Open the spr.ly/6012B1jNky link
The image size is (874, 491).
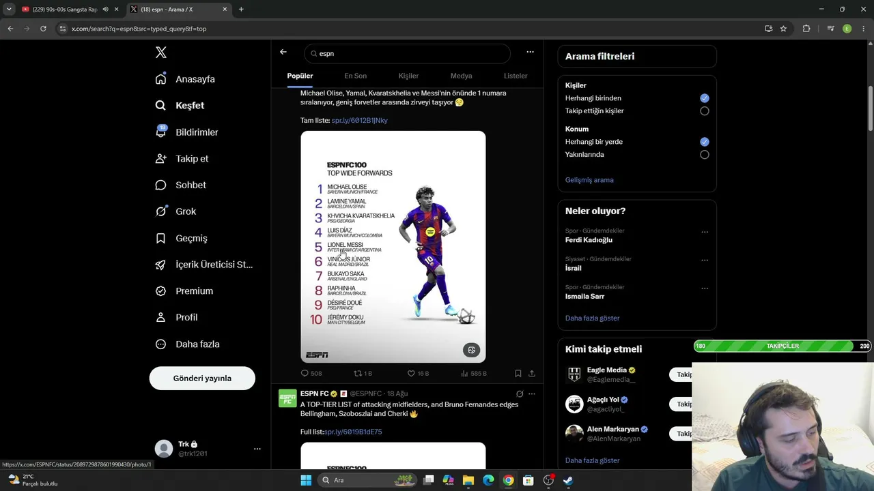pyautogui.click(x=360, y=121)
